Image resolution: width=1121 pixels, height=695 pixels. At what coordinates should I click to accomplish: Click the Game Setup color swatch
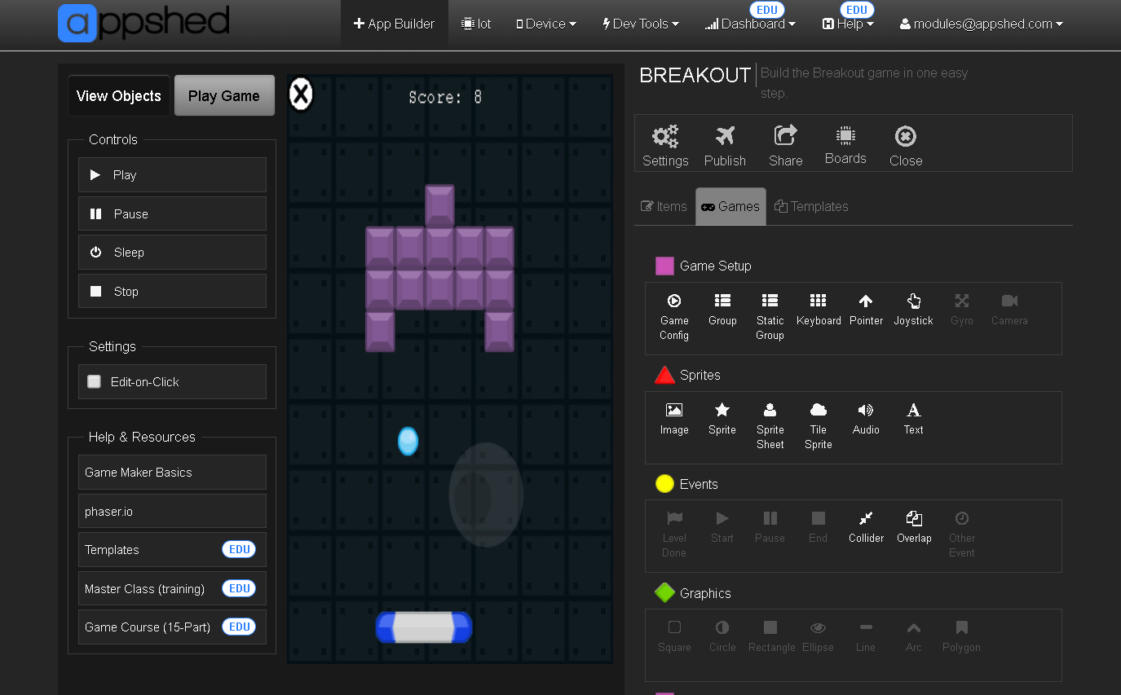tap(664, 266)
